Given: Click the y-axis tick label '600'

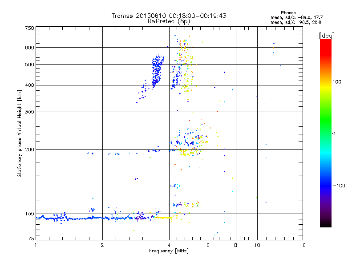Looking at the screenshot, I should (x=29, y=48).
